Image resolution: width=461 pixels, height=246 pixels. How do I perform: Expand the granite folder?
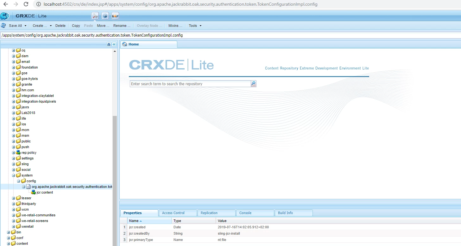[14, 84]
